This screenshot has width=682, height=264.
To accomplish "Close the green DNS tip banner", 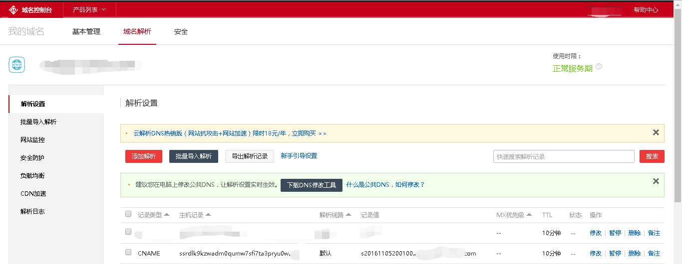I will [656, 181].
